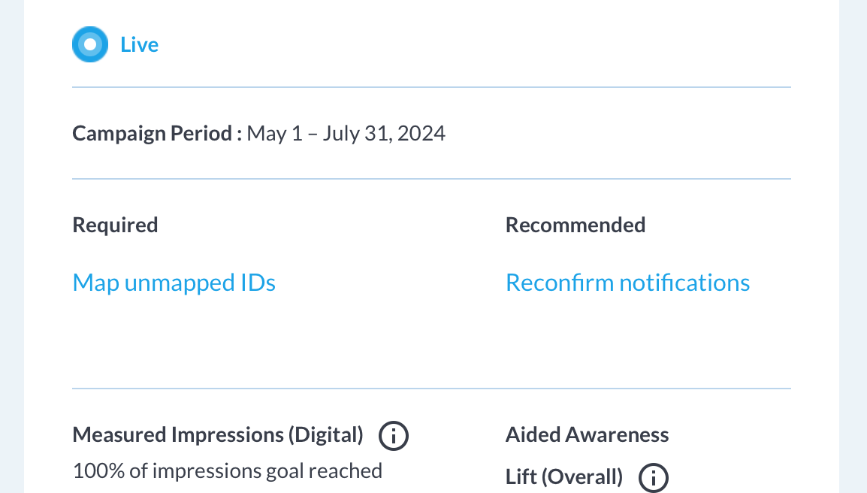Click the divider line beneath Live status

click(431, 87)
